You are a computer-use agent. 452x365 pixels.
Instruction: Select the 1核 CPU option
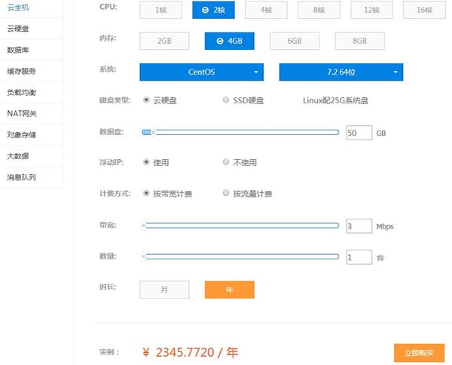[x=161, y=10]
